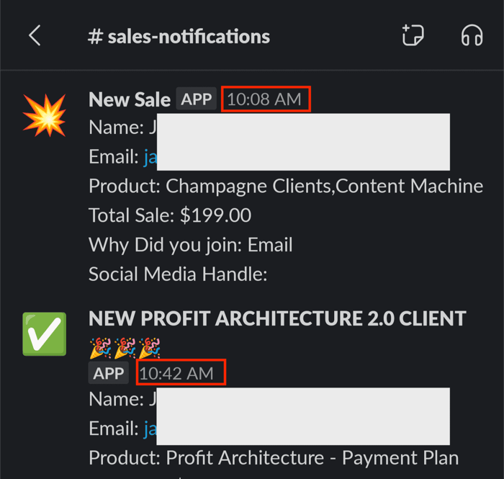Start a huddle with the headphones icon
Image resolution: width=504 pixels, height=479 pixels.
472,35
